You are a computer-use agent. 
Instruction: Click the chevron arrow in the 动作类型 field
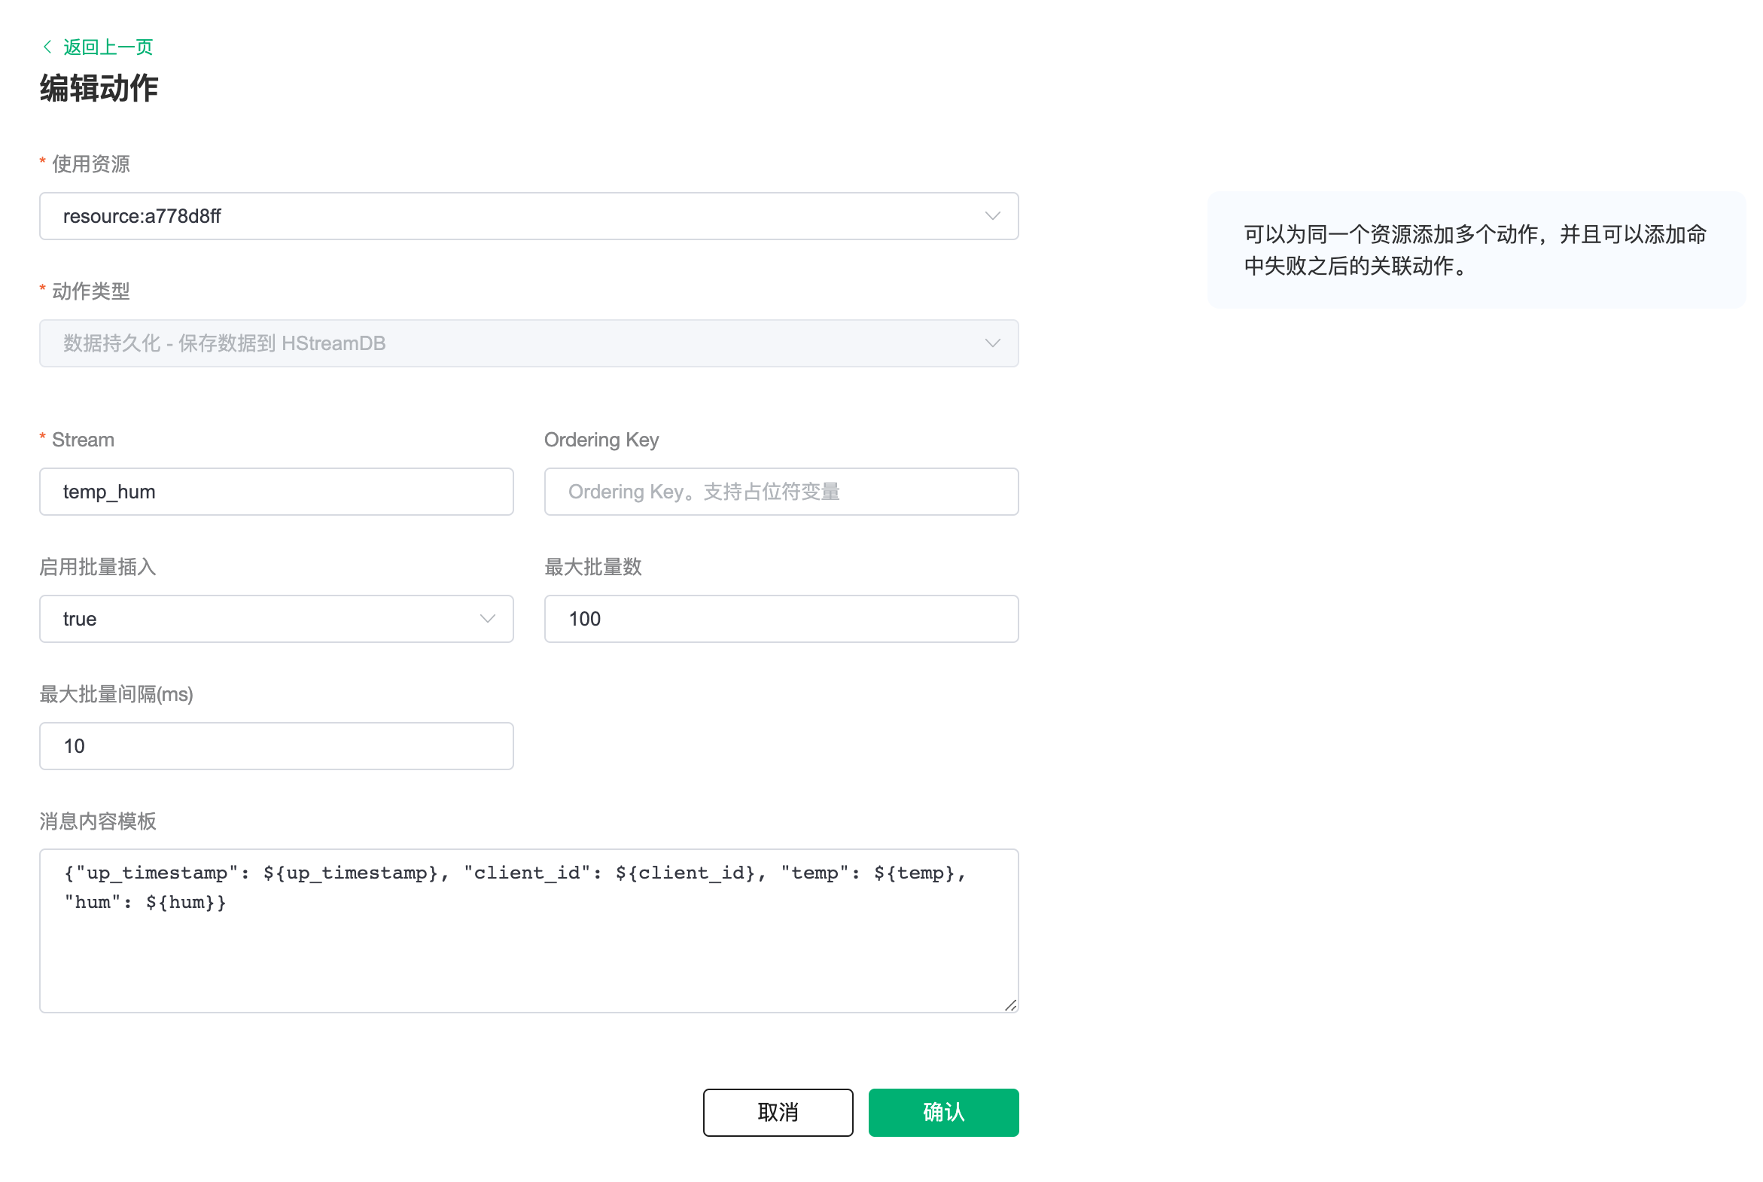coord(992,344)
